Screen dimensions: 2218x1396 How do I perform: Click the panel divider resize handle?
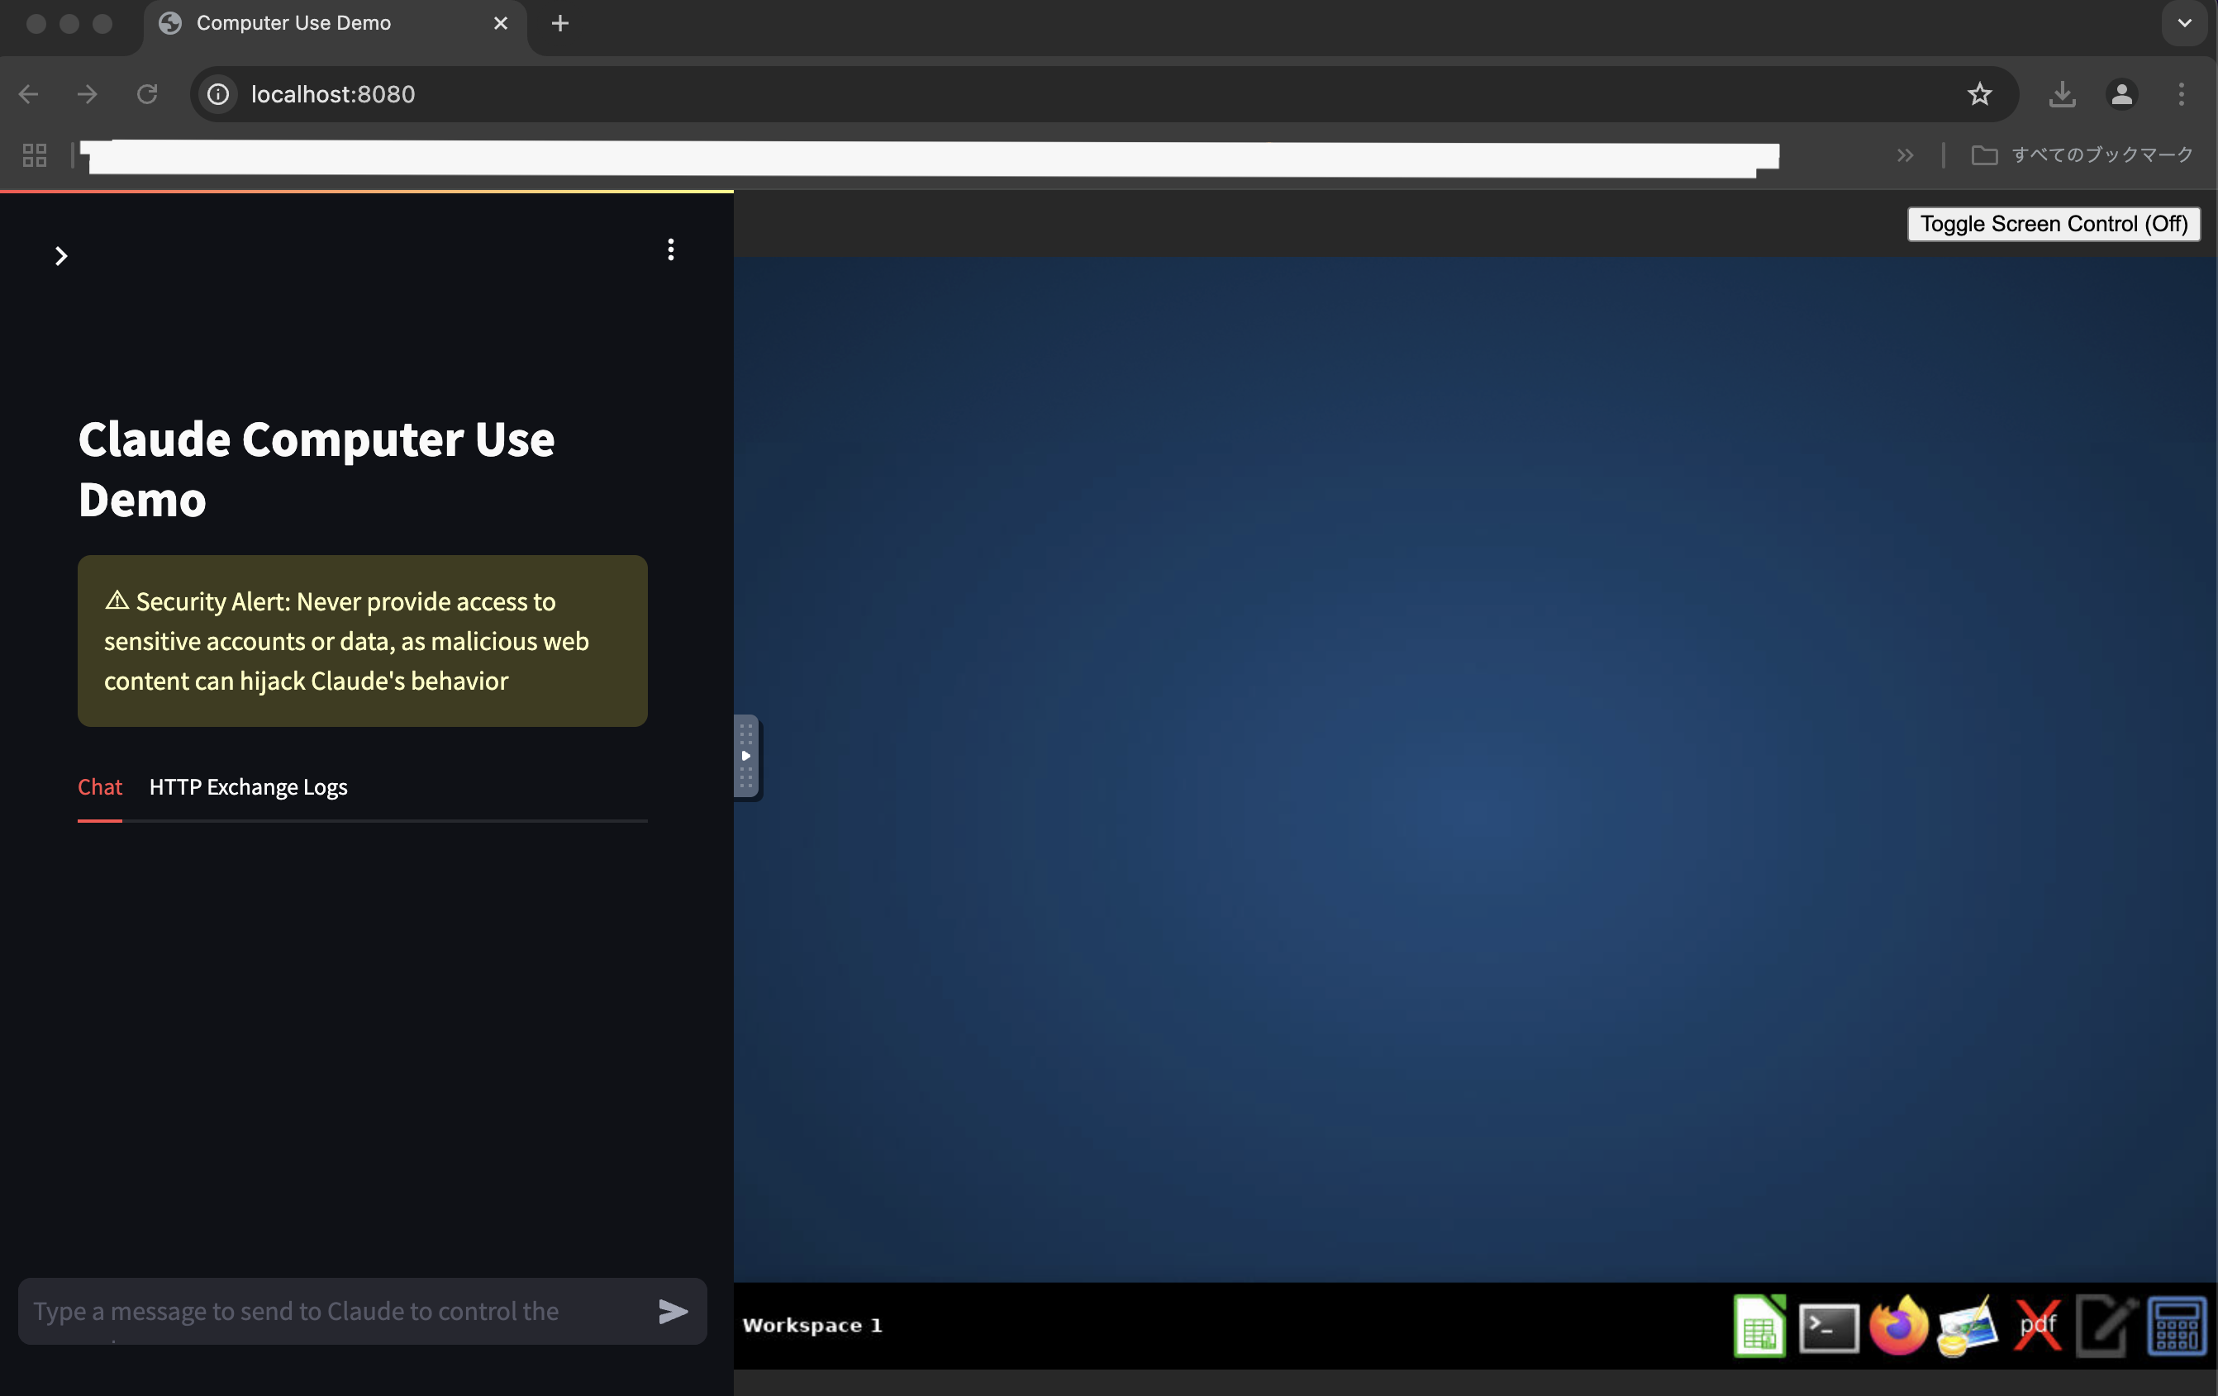coord(746,757)
